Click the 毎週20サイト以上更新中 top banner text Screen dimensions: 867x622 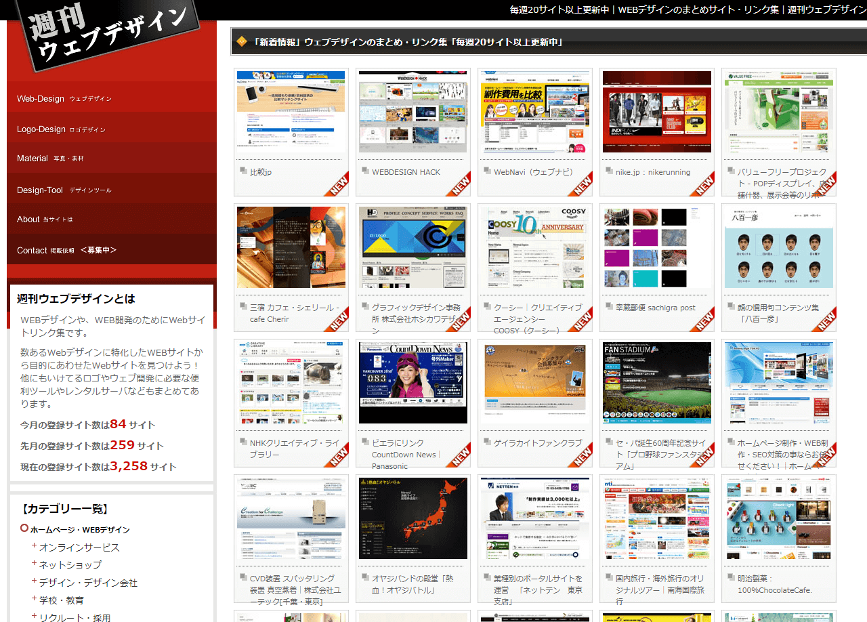(559, 9)
